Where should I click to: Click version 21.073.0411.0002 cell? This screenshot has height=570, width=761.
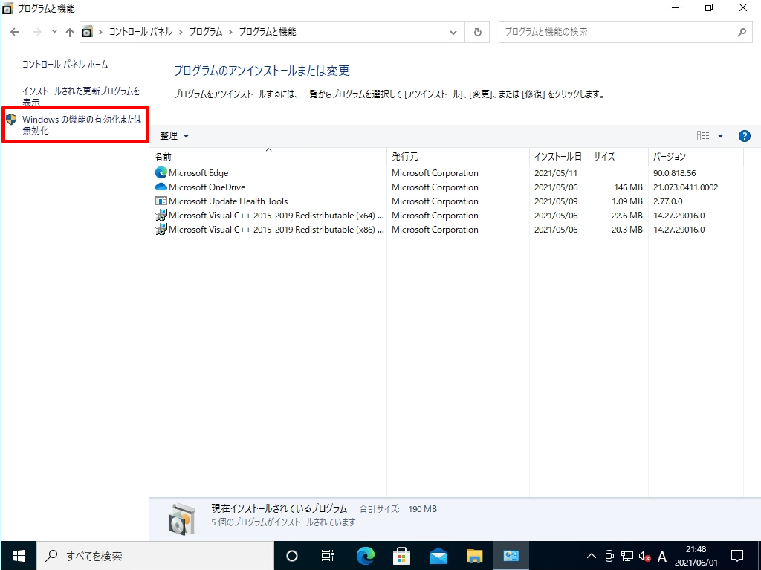685,187
